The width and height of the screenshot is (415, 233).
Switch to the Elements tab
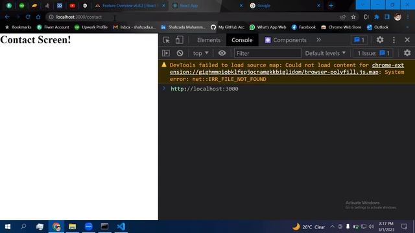(x=209, y=40)
